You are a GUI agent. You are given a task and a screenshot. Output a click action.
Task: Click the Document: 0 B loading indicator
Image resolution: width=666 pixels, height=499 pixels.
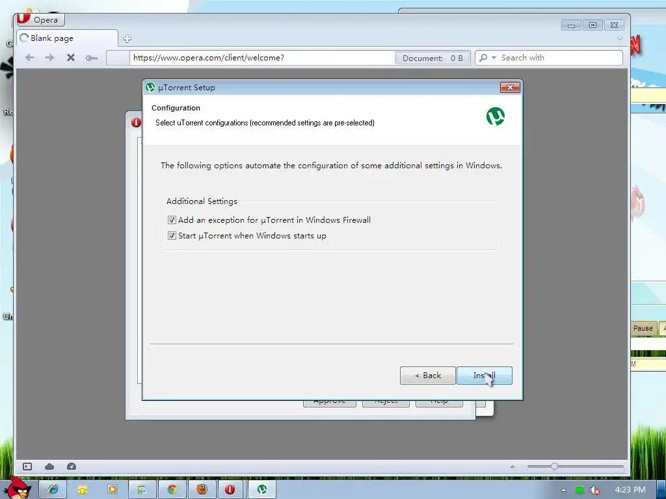click(432, 58)
